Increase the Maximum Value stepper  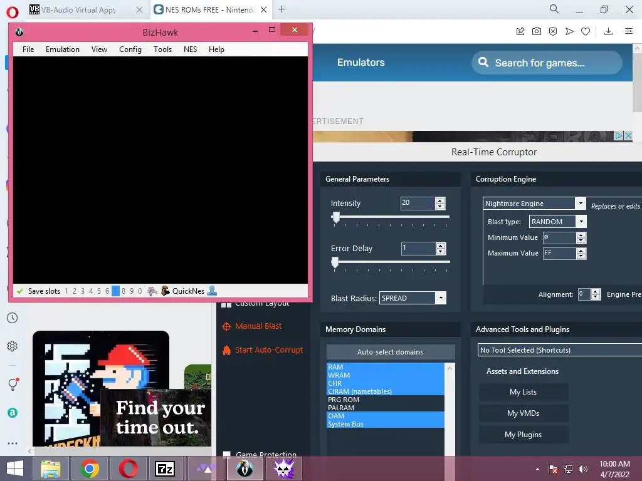[x=581, y=251]
